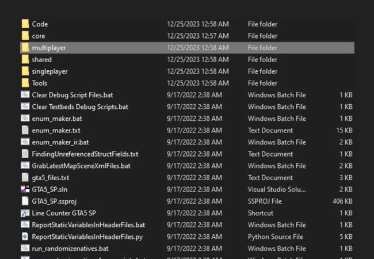Viewport: 374px width, 259px height.
Task: Click Text Document type of FindingUnreferencedStructFields.txt
Action: [270, 154]
